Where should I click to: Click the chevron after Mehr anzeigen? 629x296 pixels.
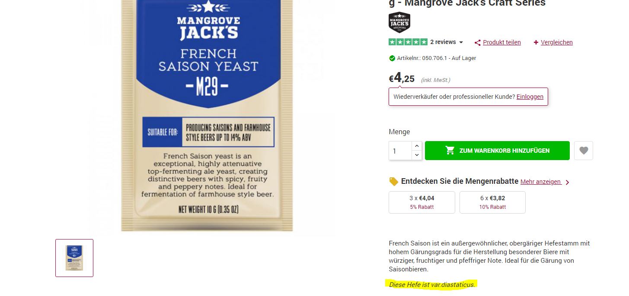568,182
